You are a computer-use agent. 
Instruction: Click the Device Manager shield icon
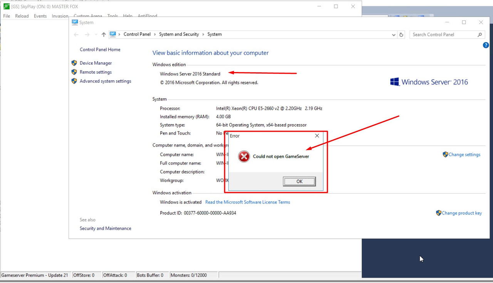tap(74, 63)
